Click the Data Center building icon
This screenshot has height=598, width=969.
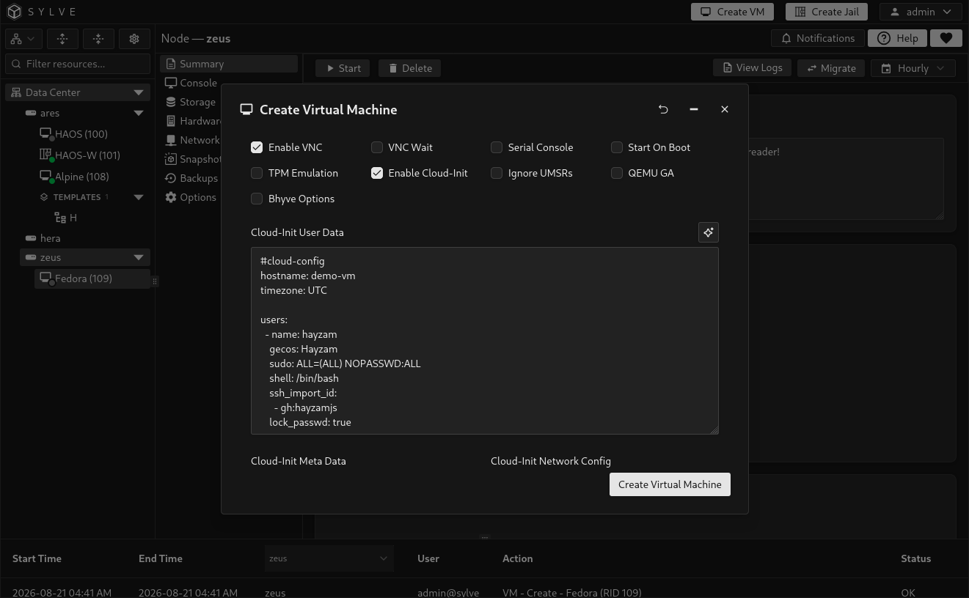tap(16, 92)
